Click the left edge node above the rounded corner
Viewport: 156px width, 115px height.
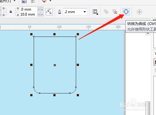(34, 87)
